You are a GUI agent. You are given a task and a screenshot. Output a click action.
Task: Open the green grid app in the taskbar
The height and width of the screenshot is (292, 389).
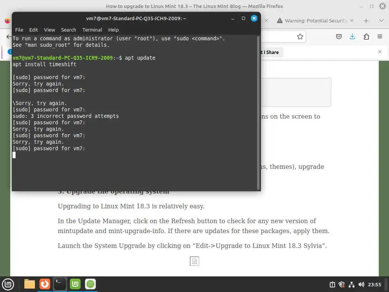coord(90,284)
